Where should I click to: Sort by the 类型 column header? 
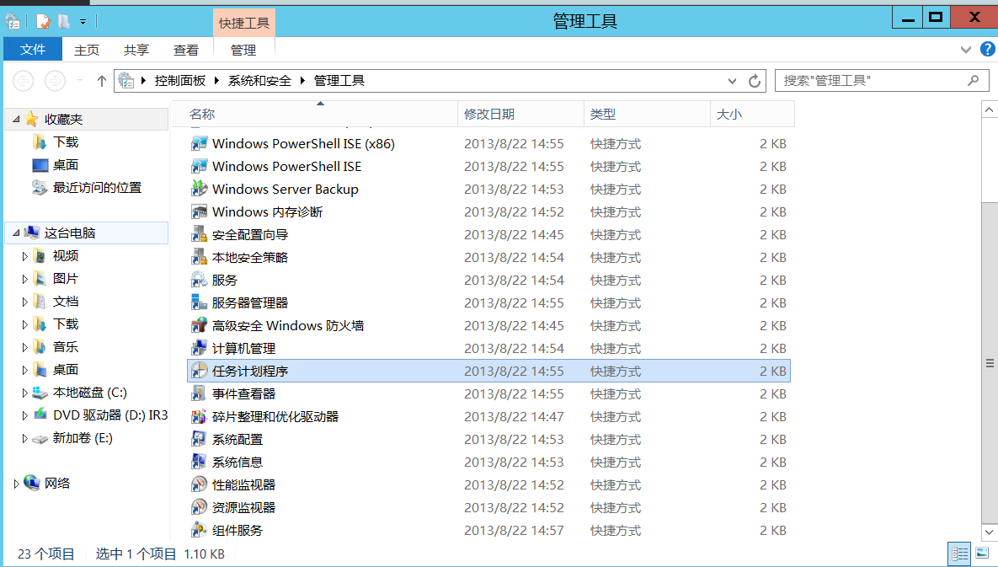click(647, 115)
